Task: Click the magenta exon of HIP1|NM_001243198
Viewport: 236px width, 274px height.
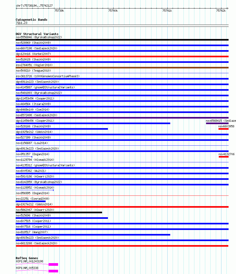Action: (53, 264)
